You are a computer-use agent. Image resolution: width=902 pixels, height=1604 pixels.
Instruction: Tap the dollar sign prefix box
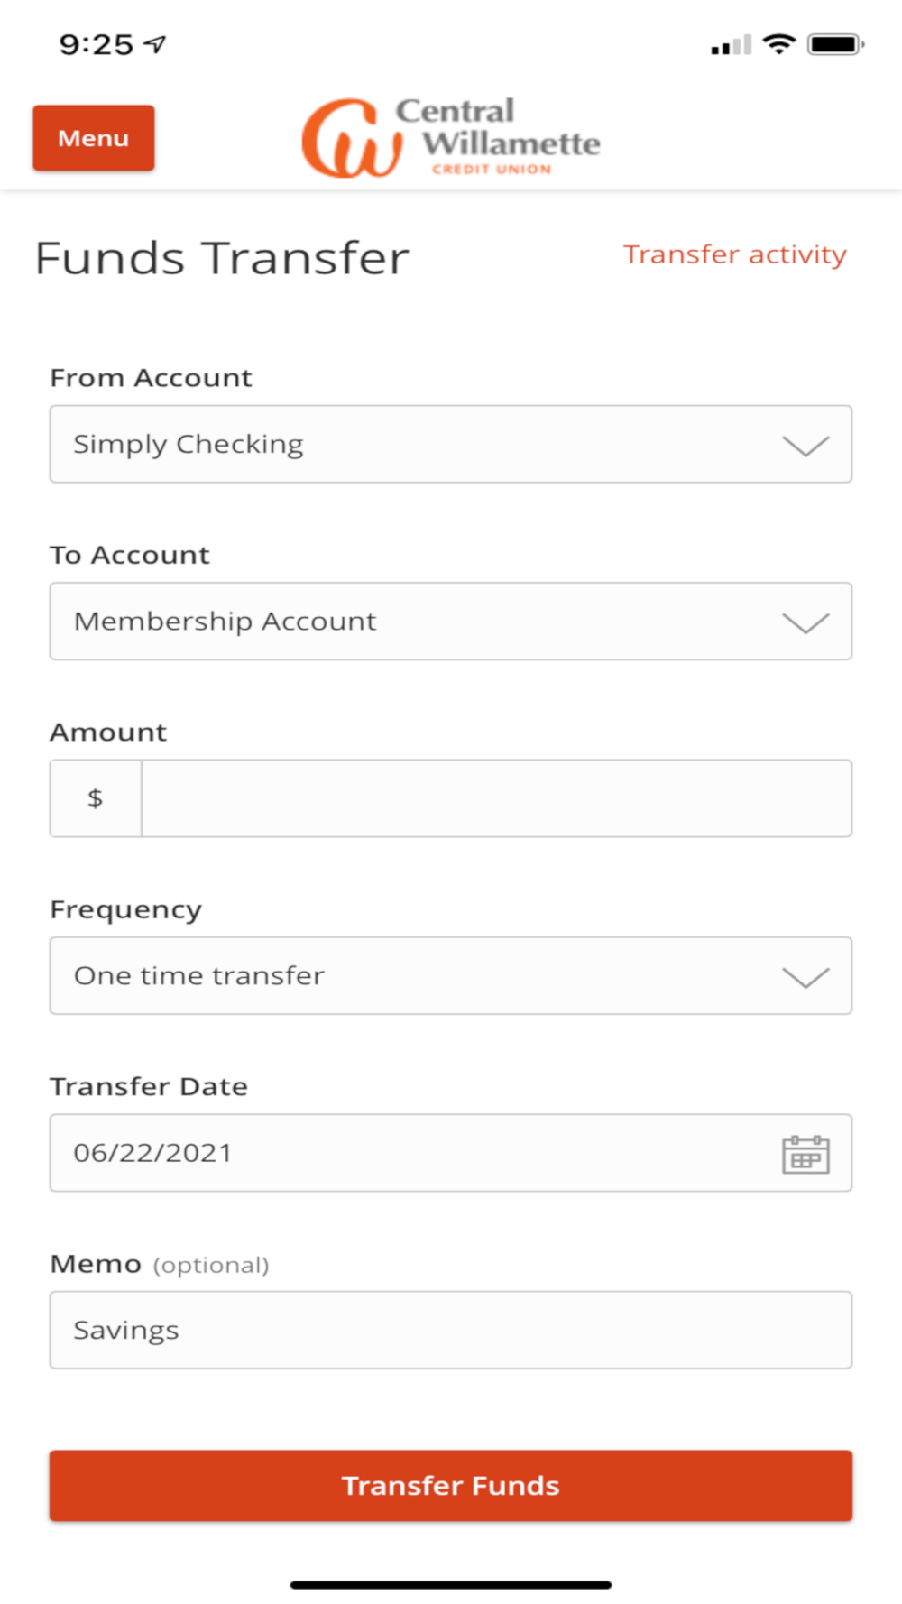[96, 798]
